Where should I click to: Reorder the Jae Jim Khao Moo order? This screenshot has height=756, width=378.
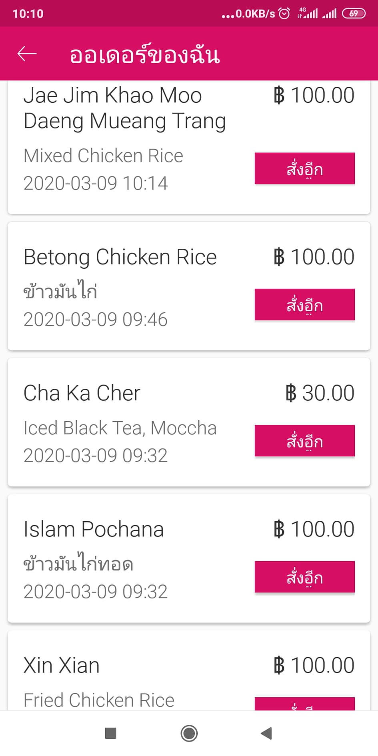pos(304,168)
